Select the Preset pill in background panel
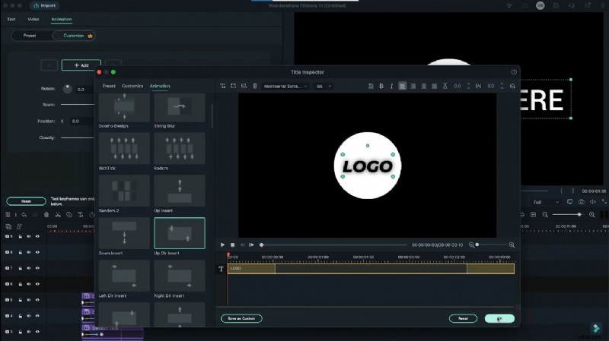Viewport: 609px width, 341px height. [30, 36]
